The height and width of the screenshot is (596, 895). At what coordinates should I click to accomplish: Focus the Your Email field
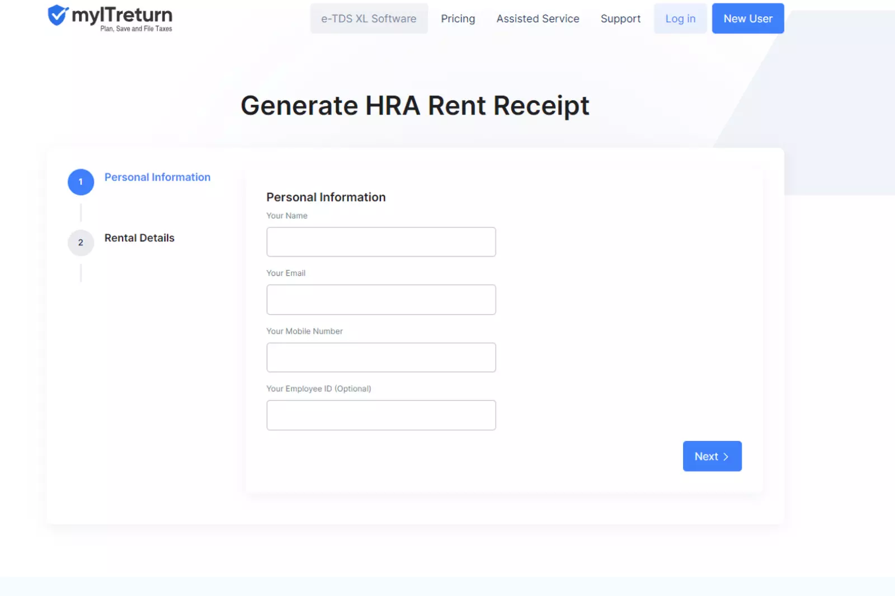[381, 300]
